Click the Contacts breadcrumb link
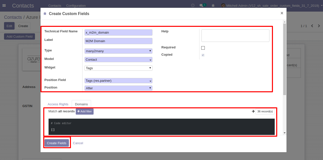 [x=13, y=17]
